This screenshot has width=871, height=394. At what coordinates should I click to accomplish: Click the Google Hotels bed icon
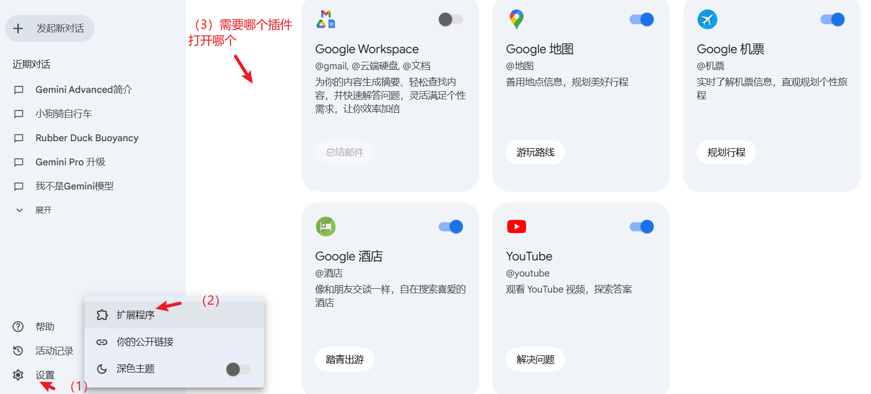click(x=326, y=227)
